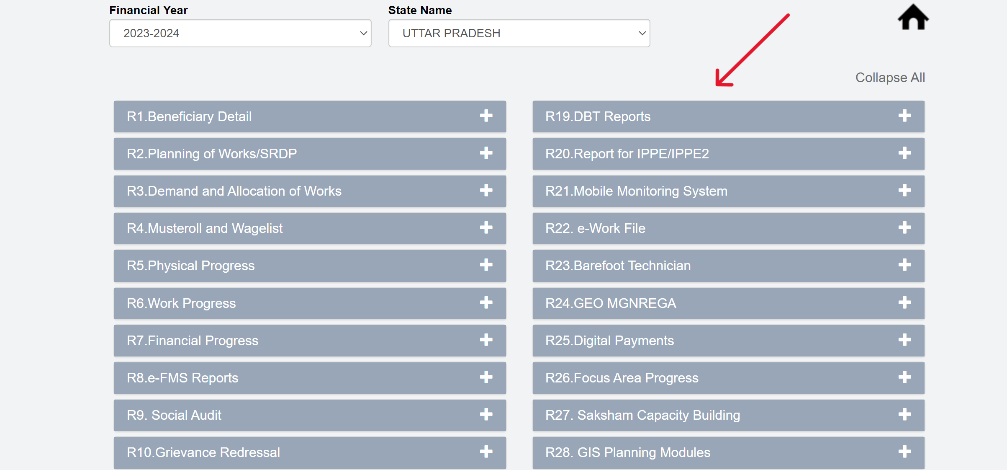This screenshot has width=1007, height=470.
Task: Click plus icon on R9. Social Audit
Action: [x=486, y=415]
